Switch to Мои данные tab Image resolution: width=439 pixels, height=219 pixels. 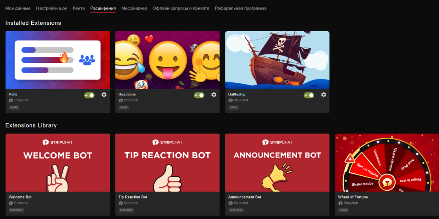[18, 9]
